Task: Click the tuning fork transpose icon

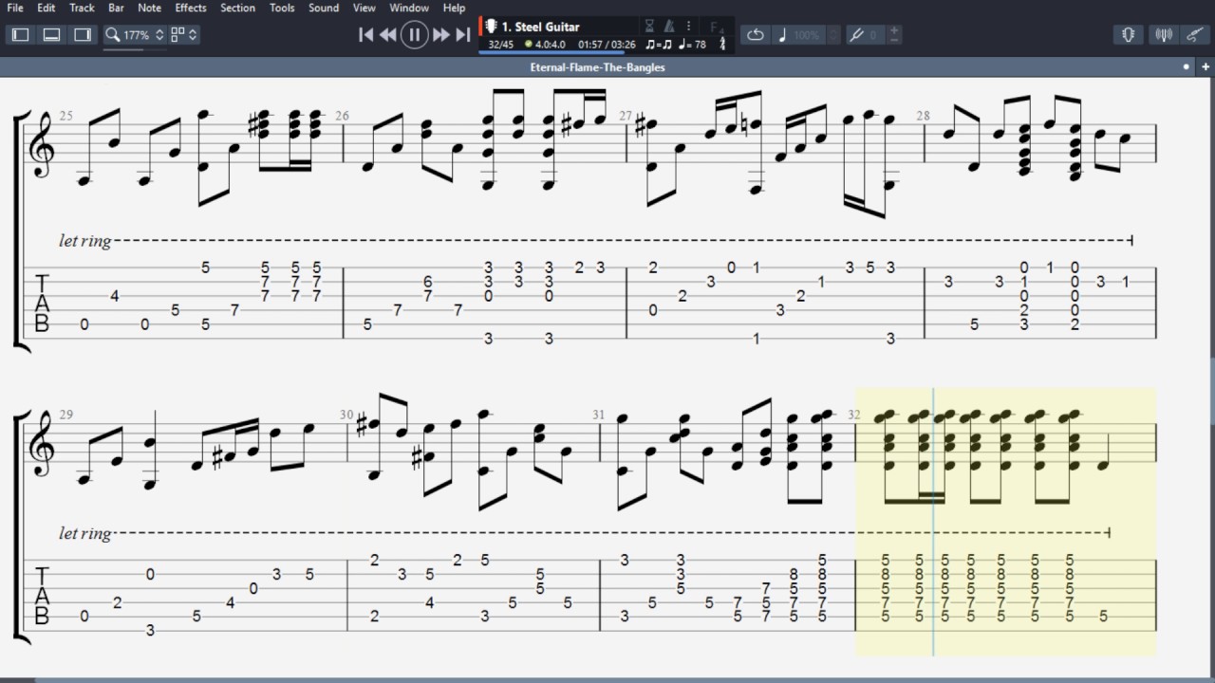Action: 856,35
